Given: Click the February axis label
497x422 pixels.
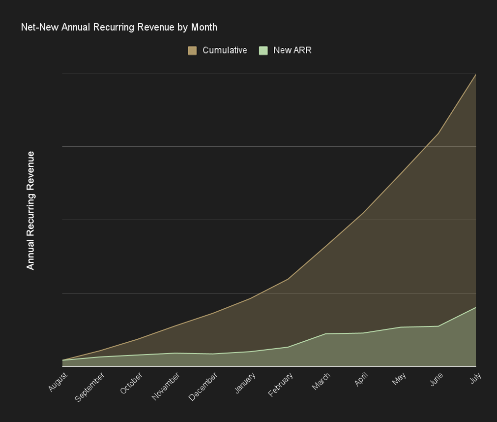Looking at the screenshot, I should pyautogui.click(x=281, y=385).
